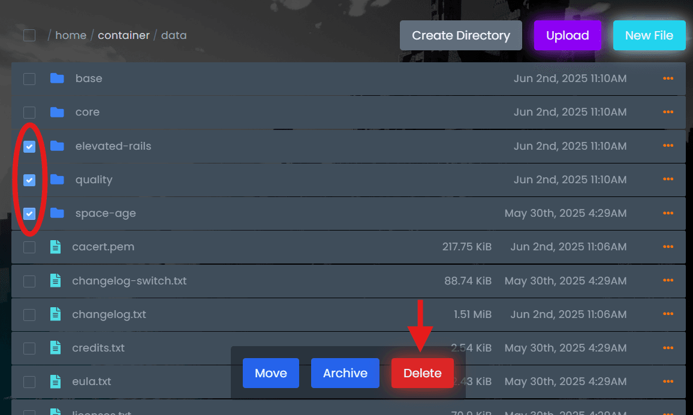Uncheck the quality folder checkbox
693x415 pixels.
tap(29, 180)
